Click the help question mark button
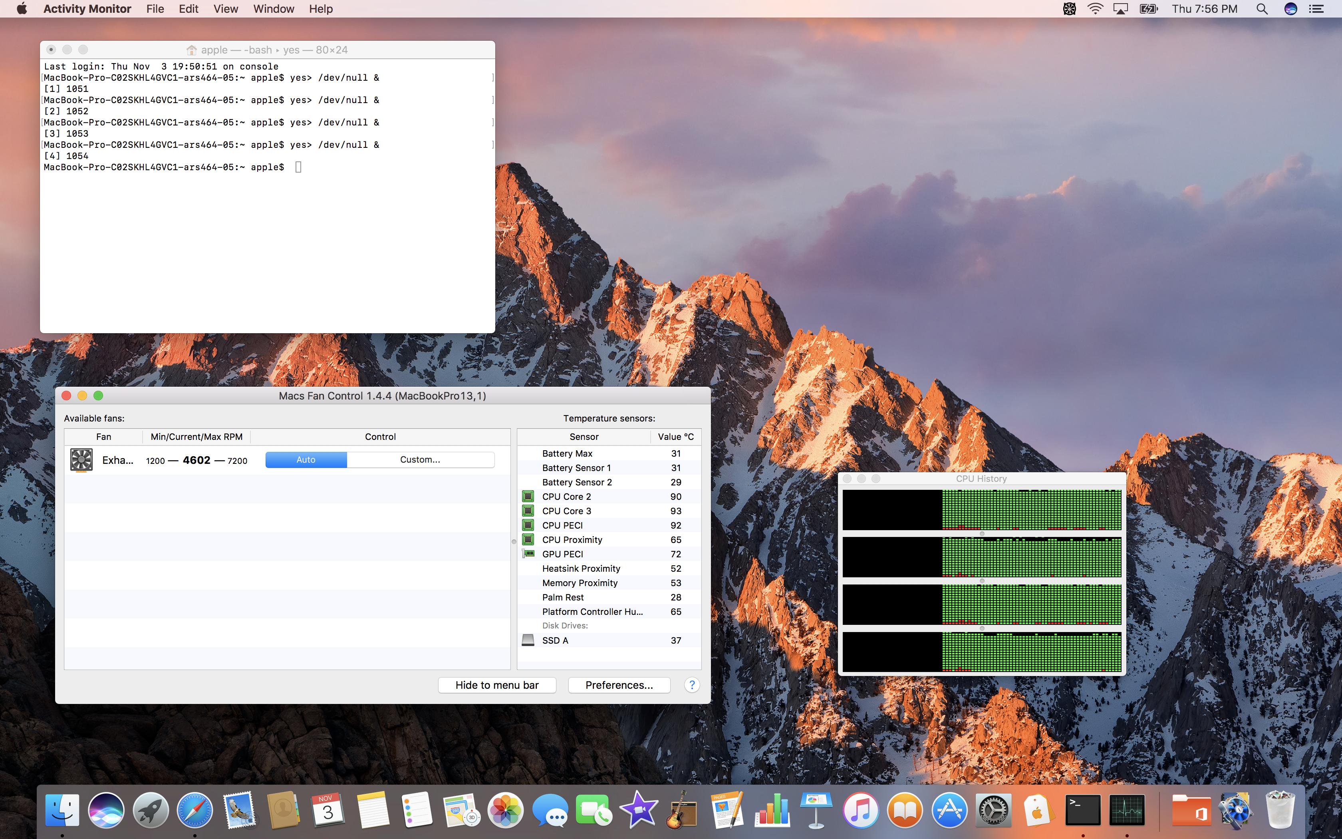1342x839 pixels. tap(691, 685)
